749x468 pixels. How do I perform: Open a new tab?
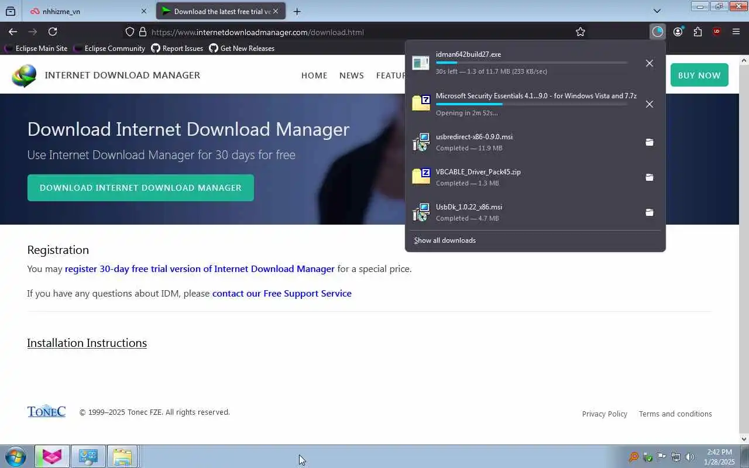pos(297,11)
